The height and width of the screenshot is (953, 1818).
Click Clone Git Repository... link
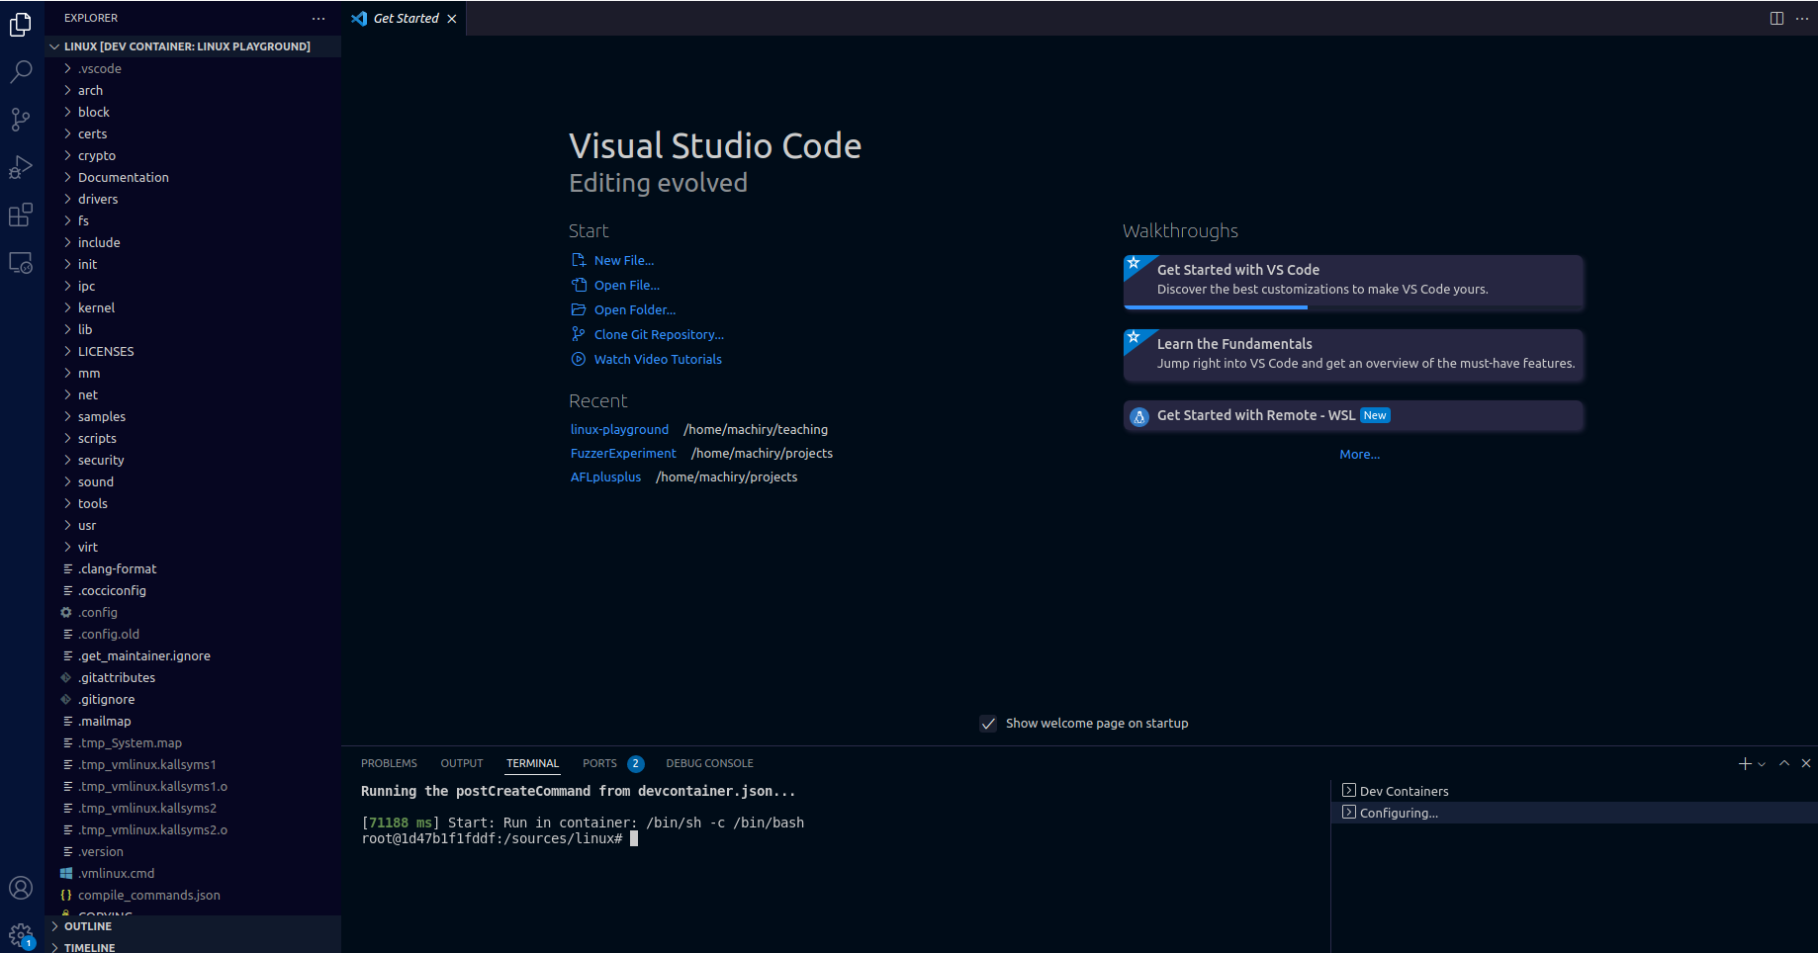[659, 334]
